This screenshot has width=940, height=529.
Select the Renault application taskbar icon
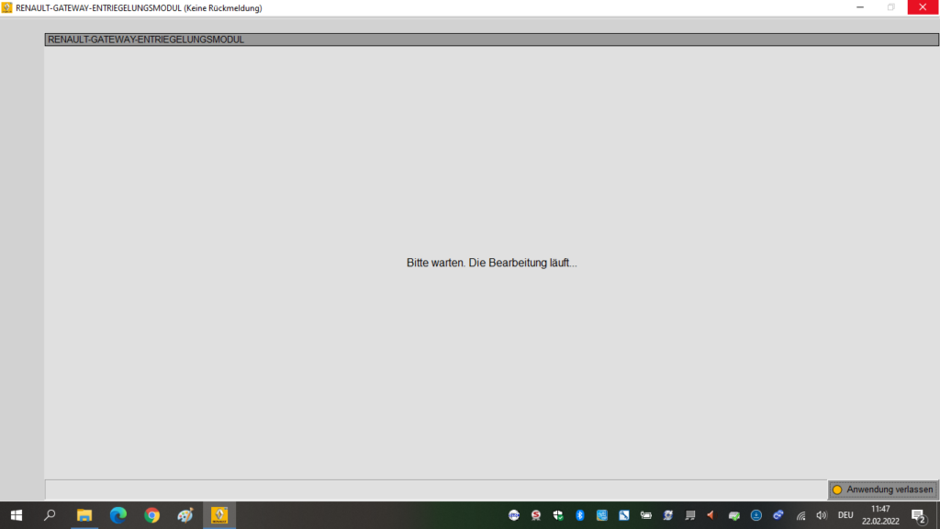point(219,515)
